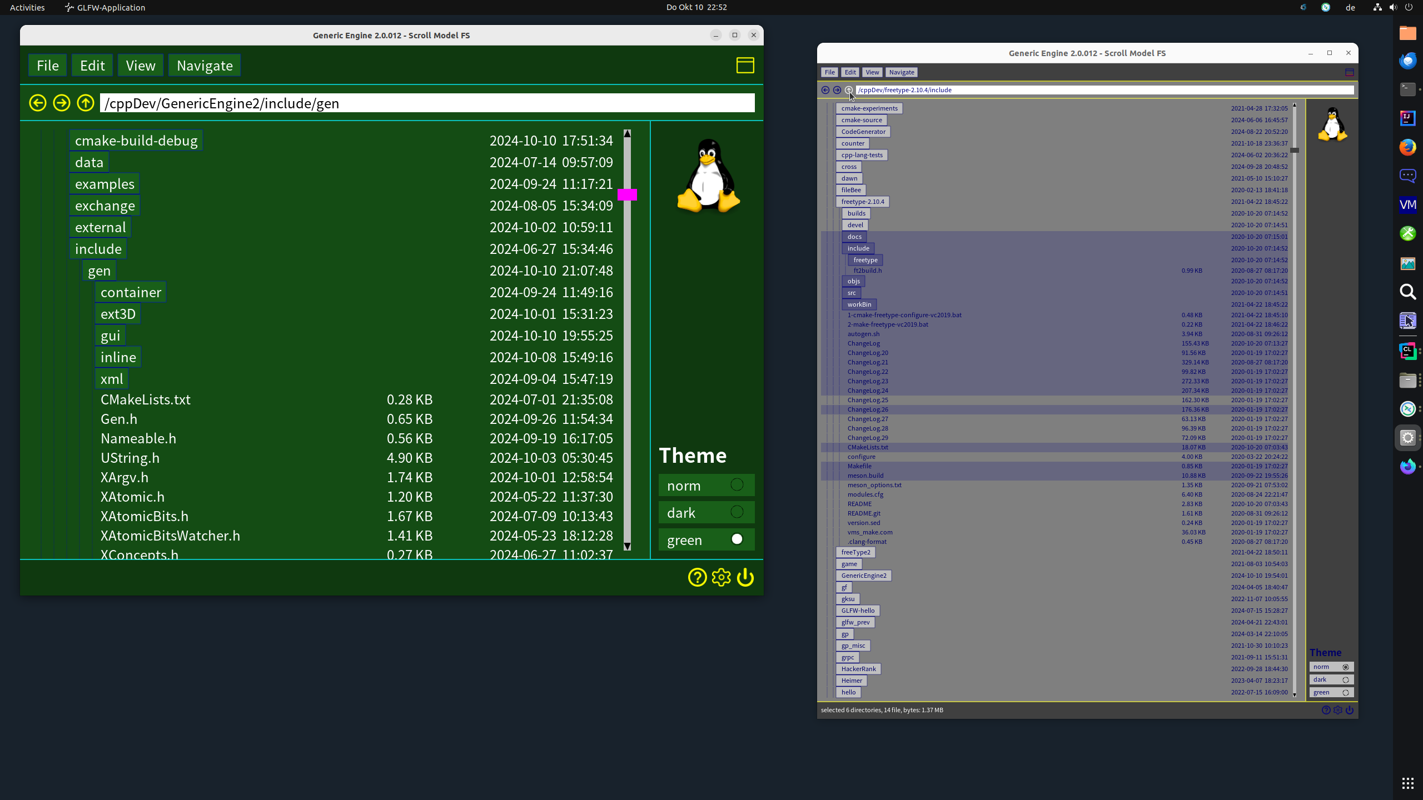Viewport: 1423px width, 800px height.
Task: Expand the GenericEngine2 folder in the right window
Action: pyautogui.click(x=863, y=576)
